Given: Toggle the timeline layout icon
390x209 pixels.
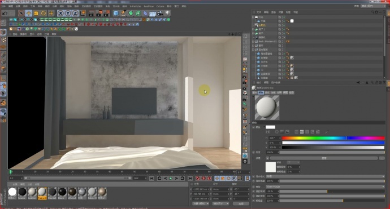Looking at the screenshot, I should point(248,178).
